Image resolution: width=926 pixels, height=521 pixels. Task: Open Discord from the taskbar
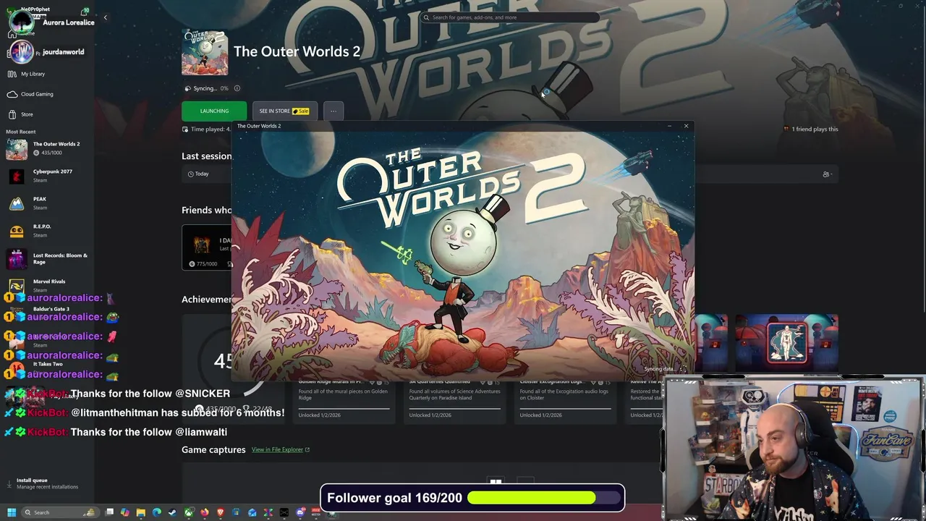[x=300, y=512]
